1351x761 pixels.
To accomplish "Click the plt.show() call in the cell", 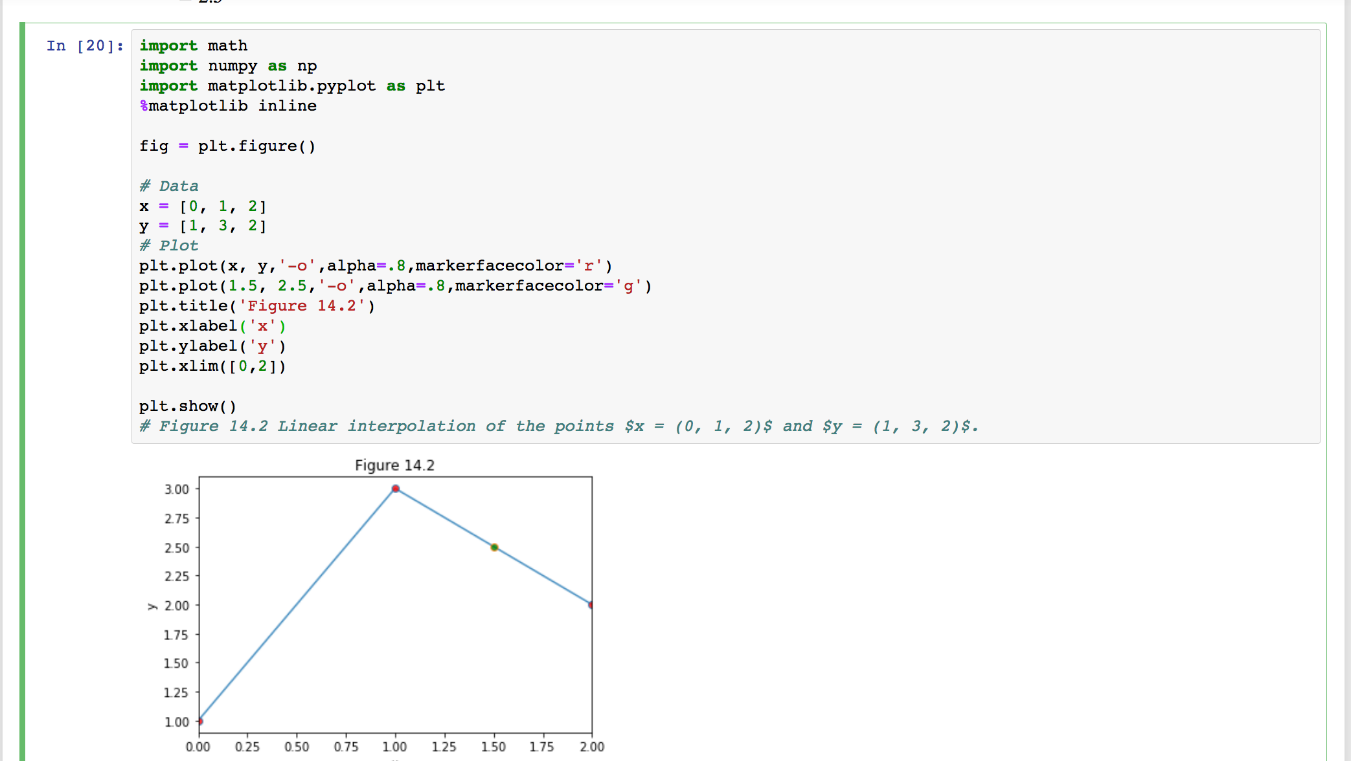I will click(x=187, y=406).
